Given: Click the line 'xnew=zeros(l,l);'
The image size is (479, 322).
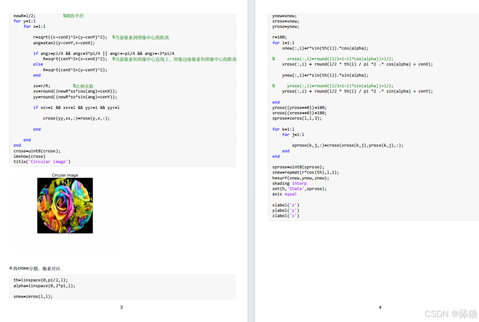Looking at the screenshot, I should pos(33,297).
